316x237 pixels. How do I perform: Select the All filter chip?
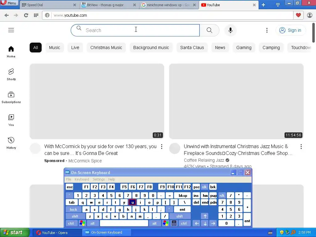[x=35, y=48]
